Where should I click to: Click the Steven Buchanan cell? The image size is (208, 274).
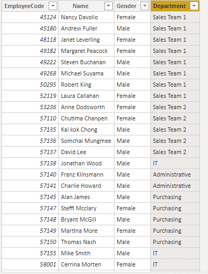coord(86,62)
